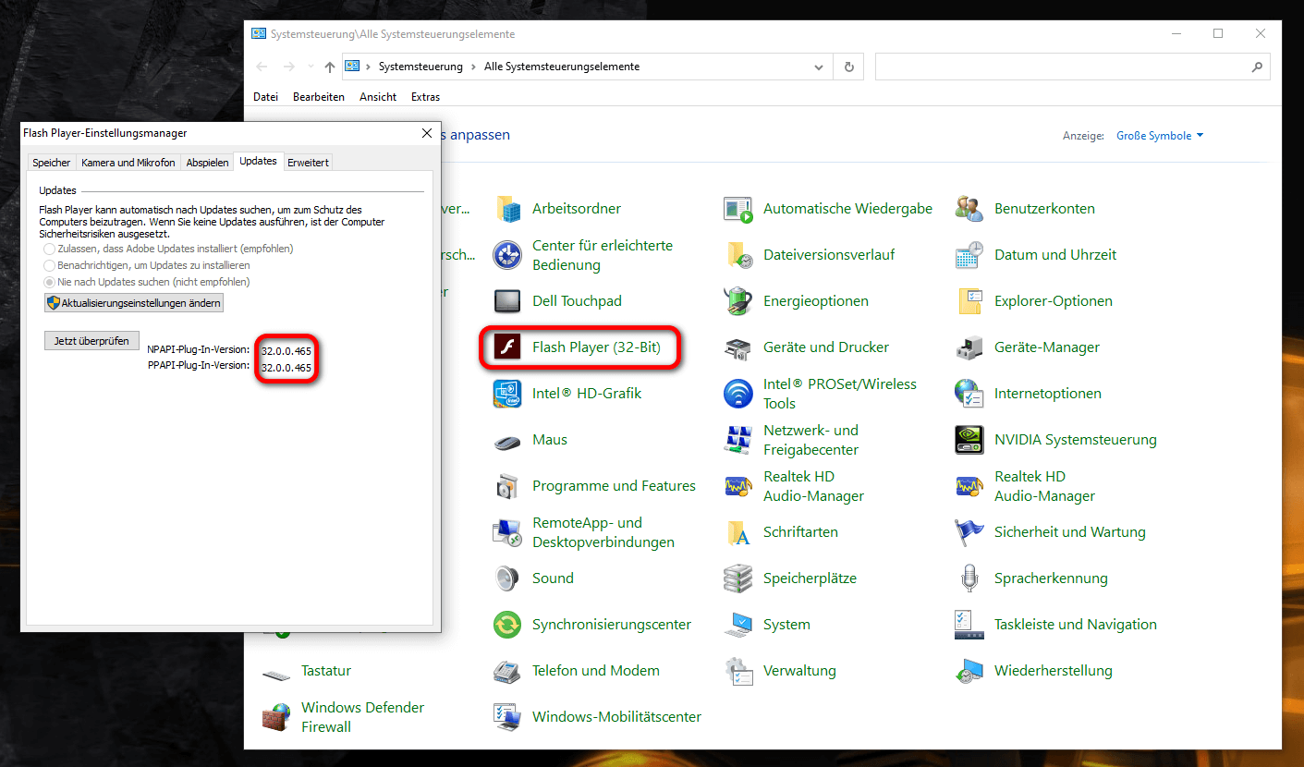Open Programme und Features icon
This screenshot has height=767, width=1304.
507,486
